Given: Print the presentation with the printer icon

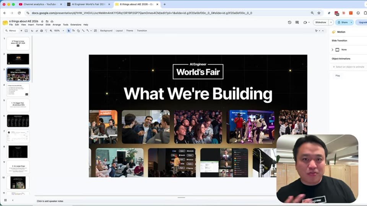Looking at the screenshot, I should [x=41, y=31].
